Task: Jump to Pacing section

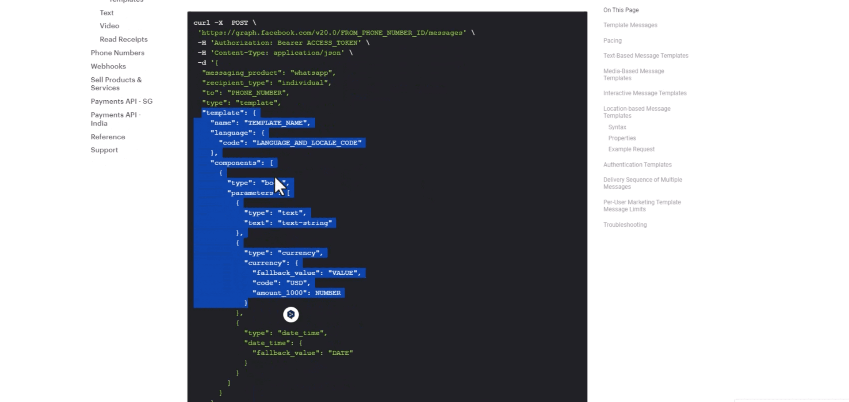Action: (x=612, y=41)
